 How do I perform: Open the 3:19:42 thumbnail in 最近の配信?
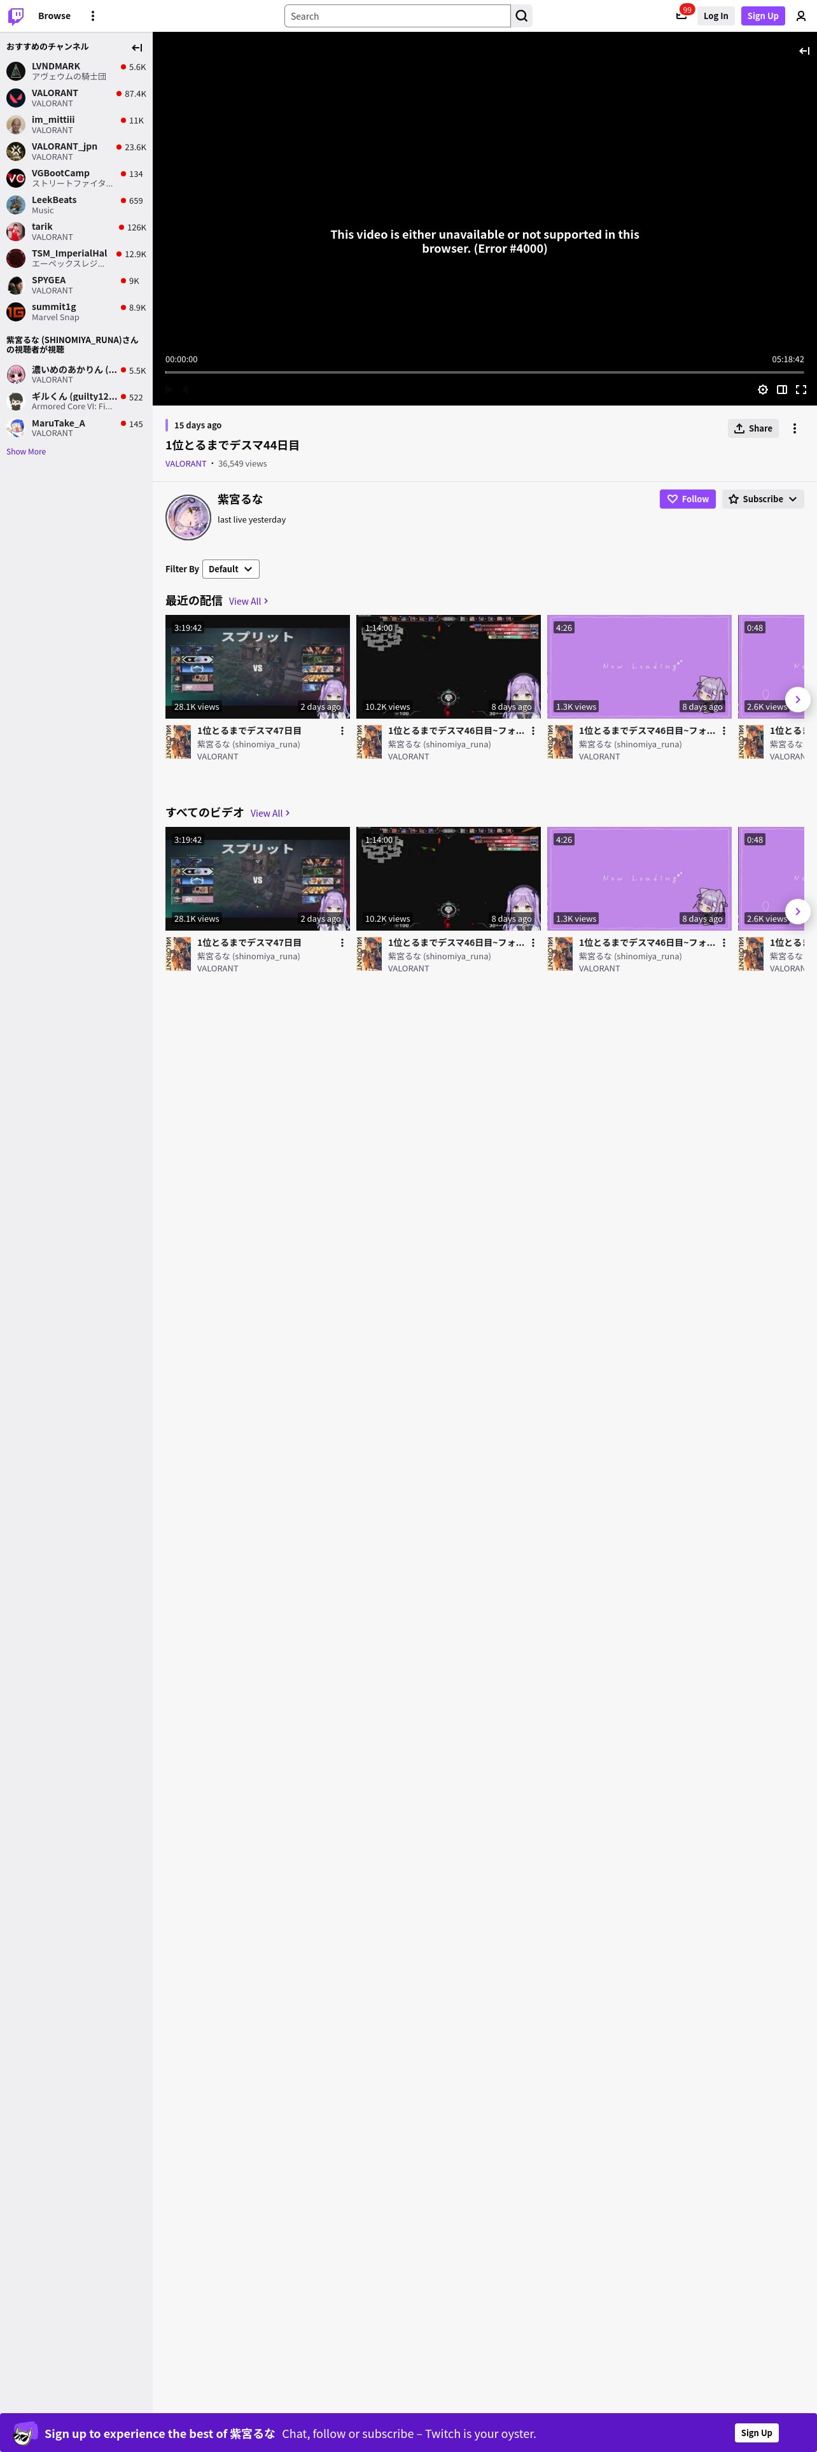(258, 666)
